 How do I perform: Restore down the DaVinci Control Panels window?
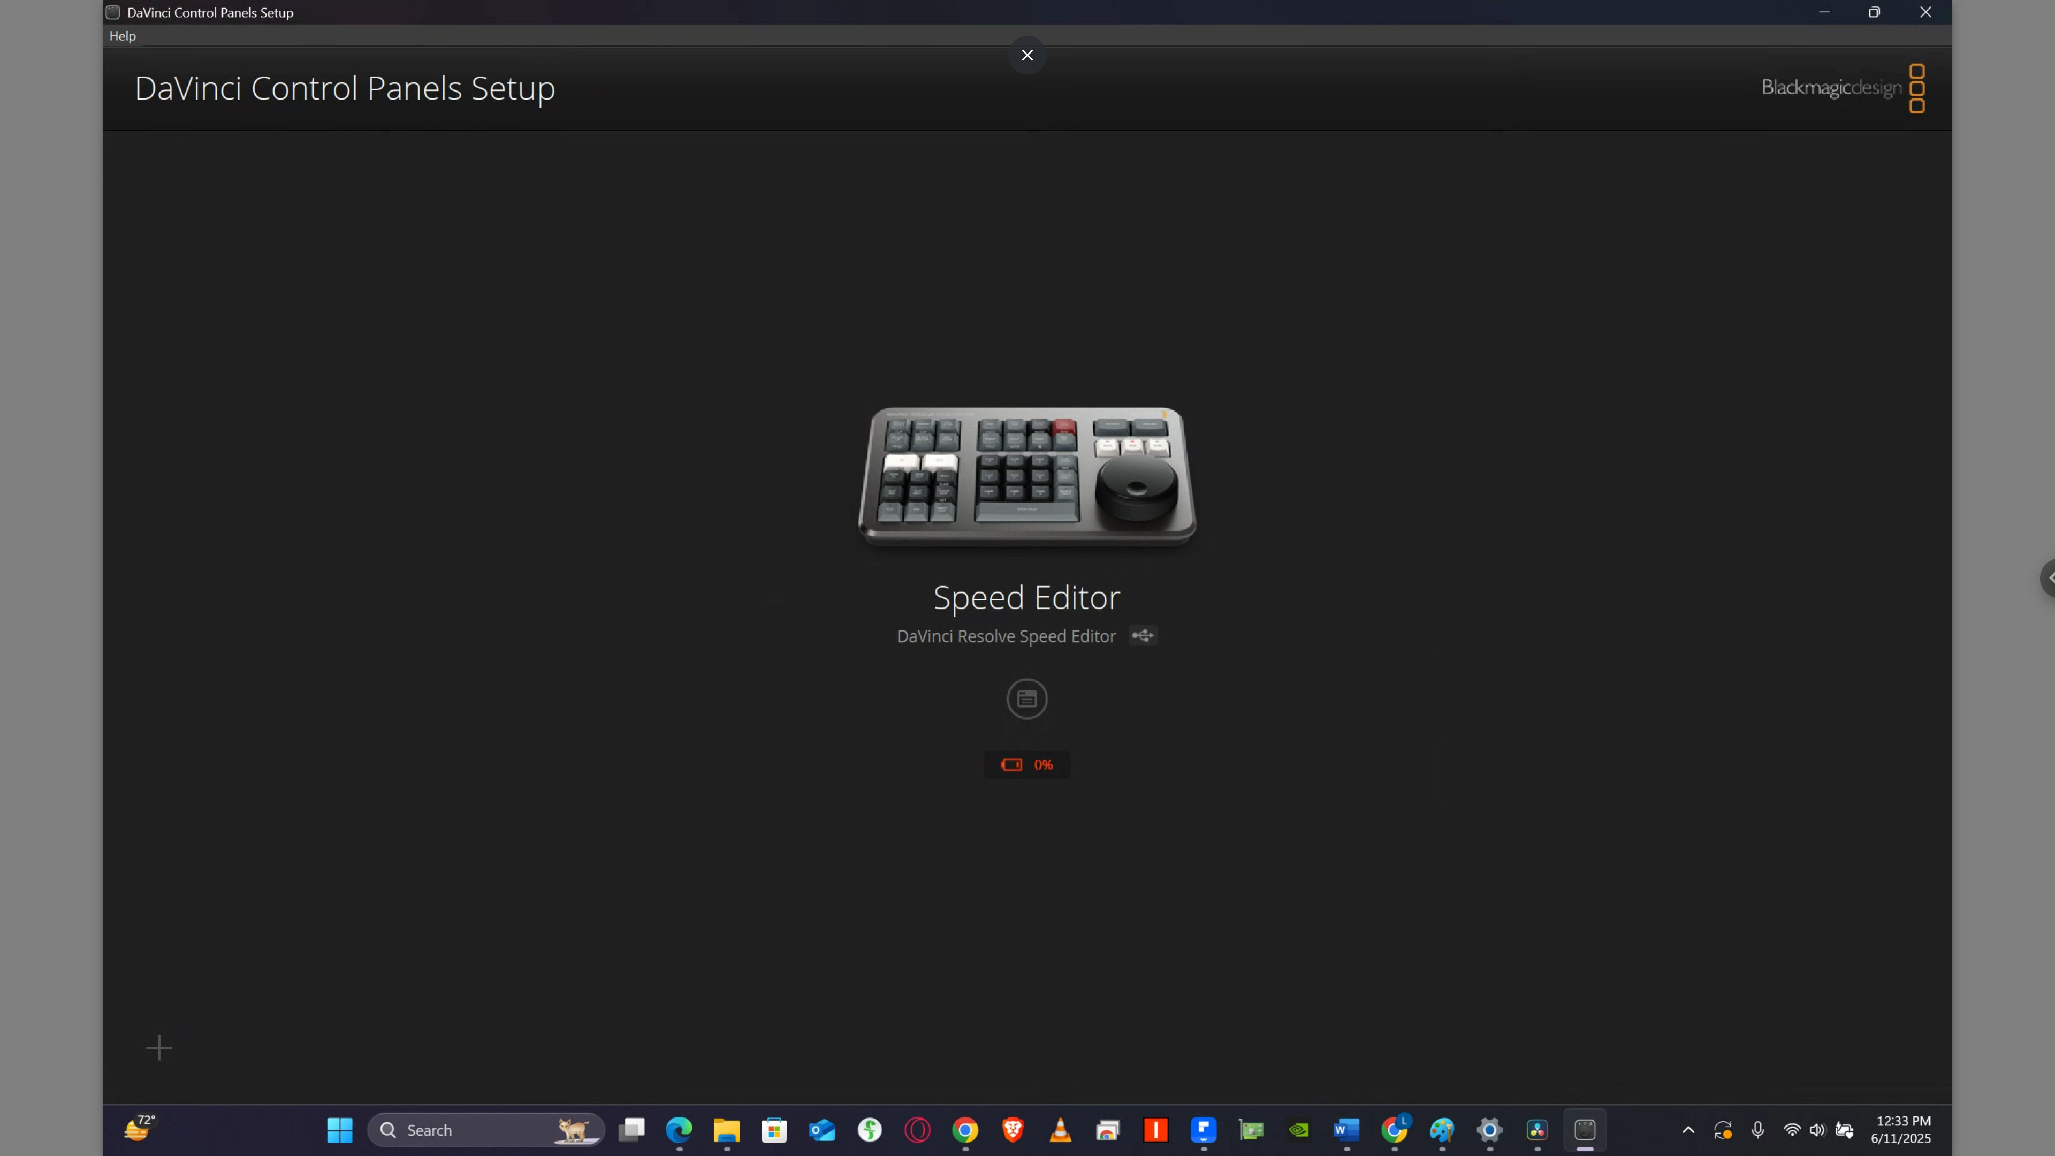1875,12
